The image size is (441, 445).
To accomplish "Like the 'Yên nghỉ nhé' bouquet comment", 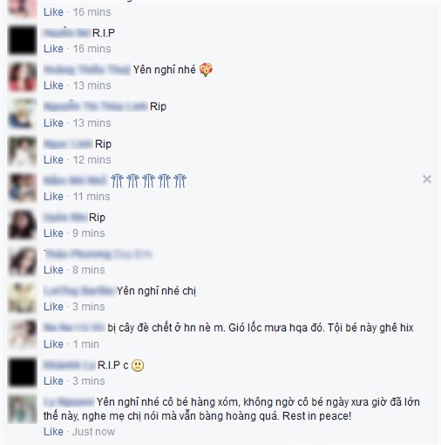I will (53, 85).
